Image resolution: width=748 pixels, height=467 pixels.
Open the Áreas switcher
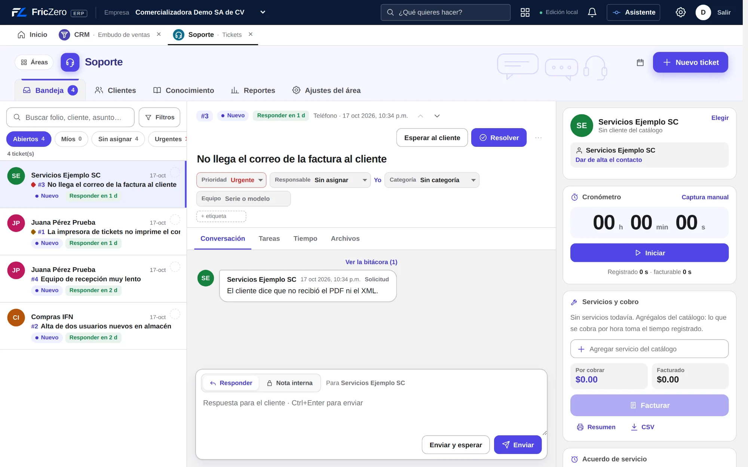coord(34,62)
